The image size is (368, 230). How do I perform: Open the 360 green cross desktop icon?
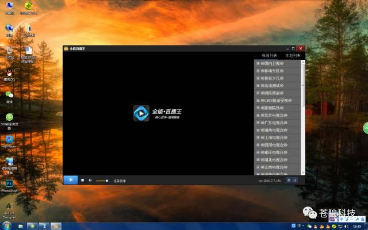click(x=28, y=8)
